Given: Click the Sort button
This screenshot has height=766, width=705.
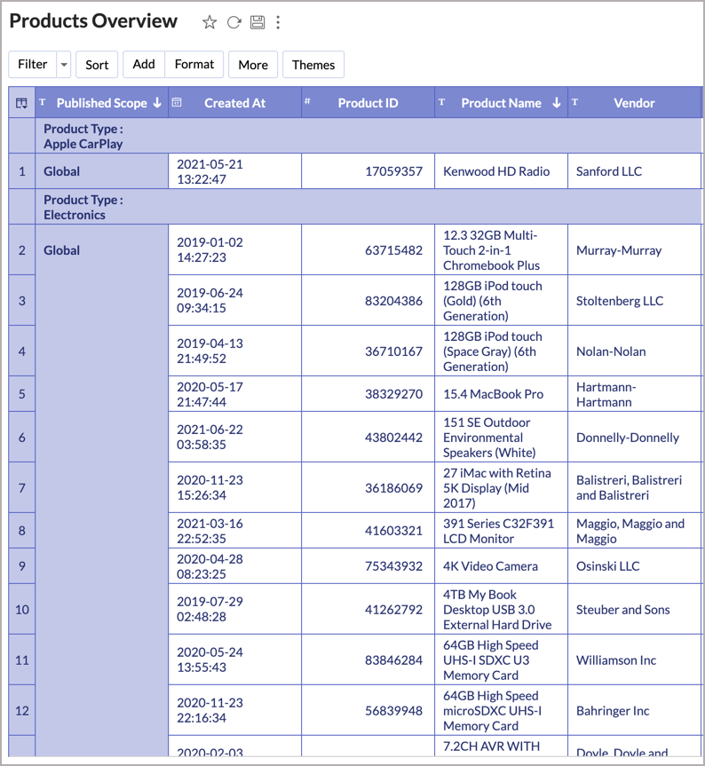Looking at the screenshot, I should (97, 65).
